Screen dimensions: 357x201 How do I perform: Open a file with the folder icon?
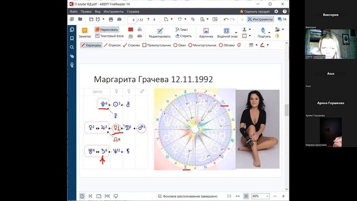pos(80,20)
